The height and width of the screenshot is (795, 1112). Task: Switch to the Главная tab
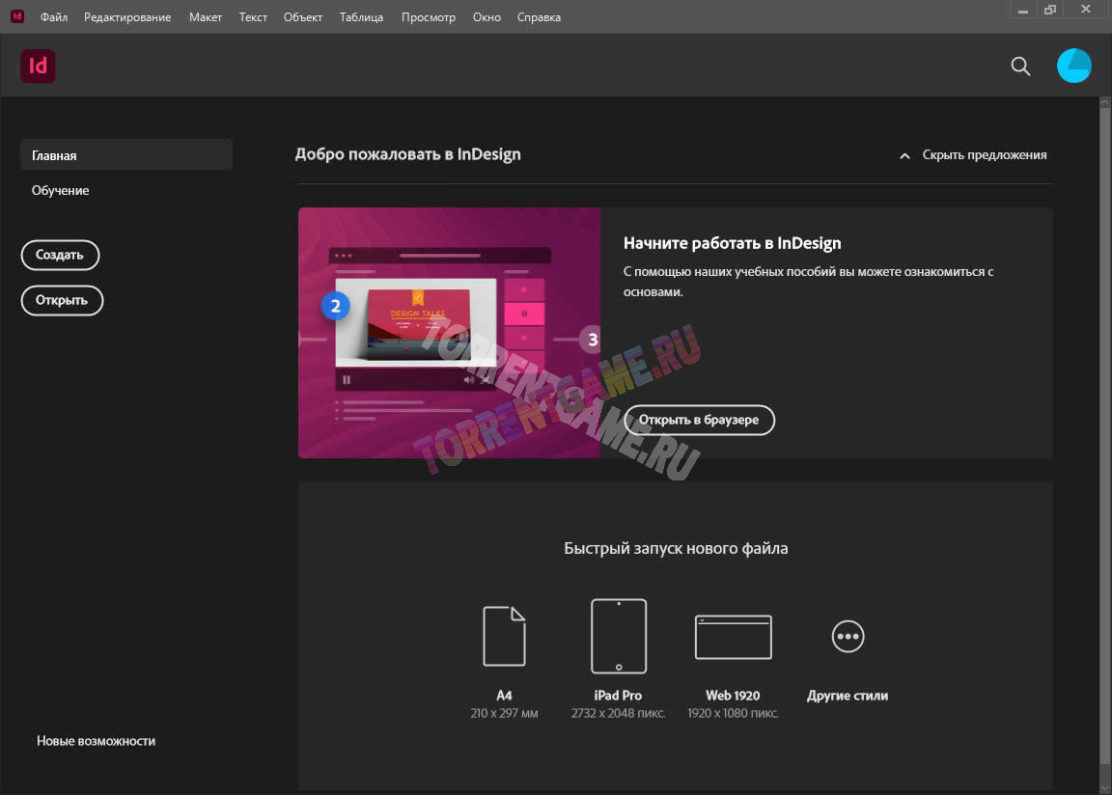coord(125,154)
